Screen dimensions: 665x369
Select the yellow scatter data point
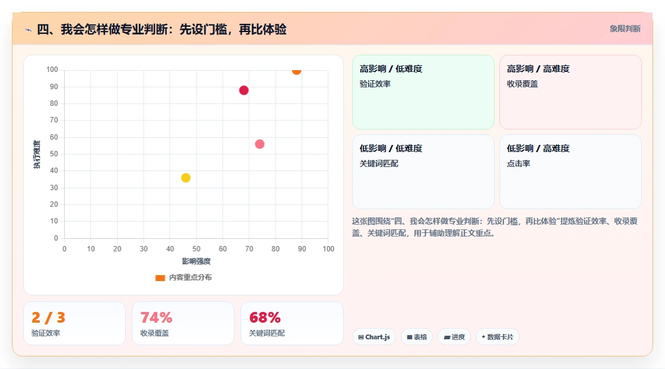pos(186,178)
